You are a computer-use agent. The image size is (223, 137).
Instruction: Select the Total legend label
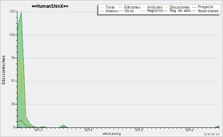click(x=110, y=7)
